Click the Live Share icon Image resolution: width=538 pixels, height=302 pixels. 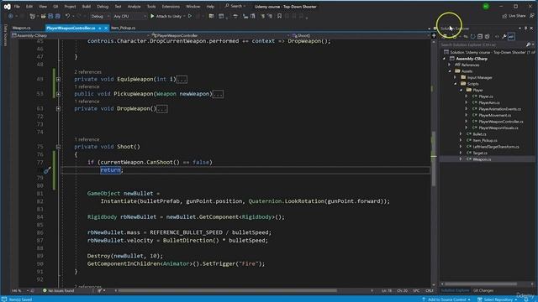point(504,16)
